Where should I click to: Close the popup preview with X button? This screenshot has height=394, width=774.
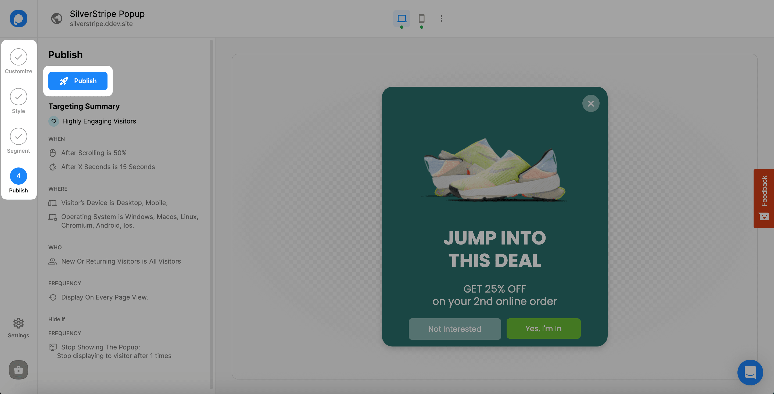point(591,104)
